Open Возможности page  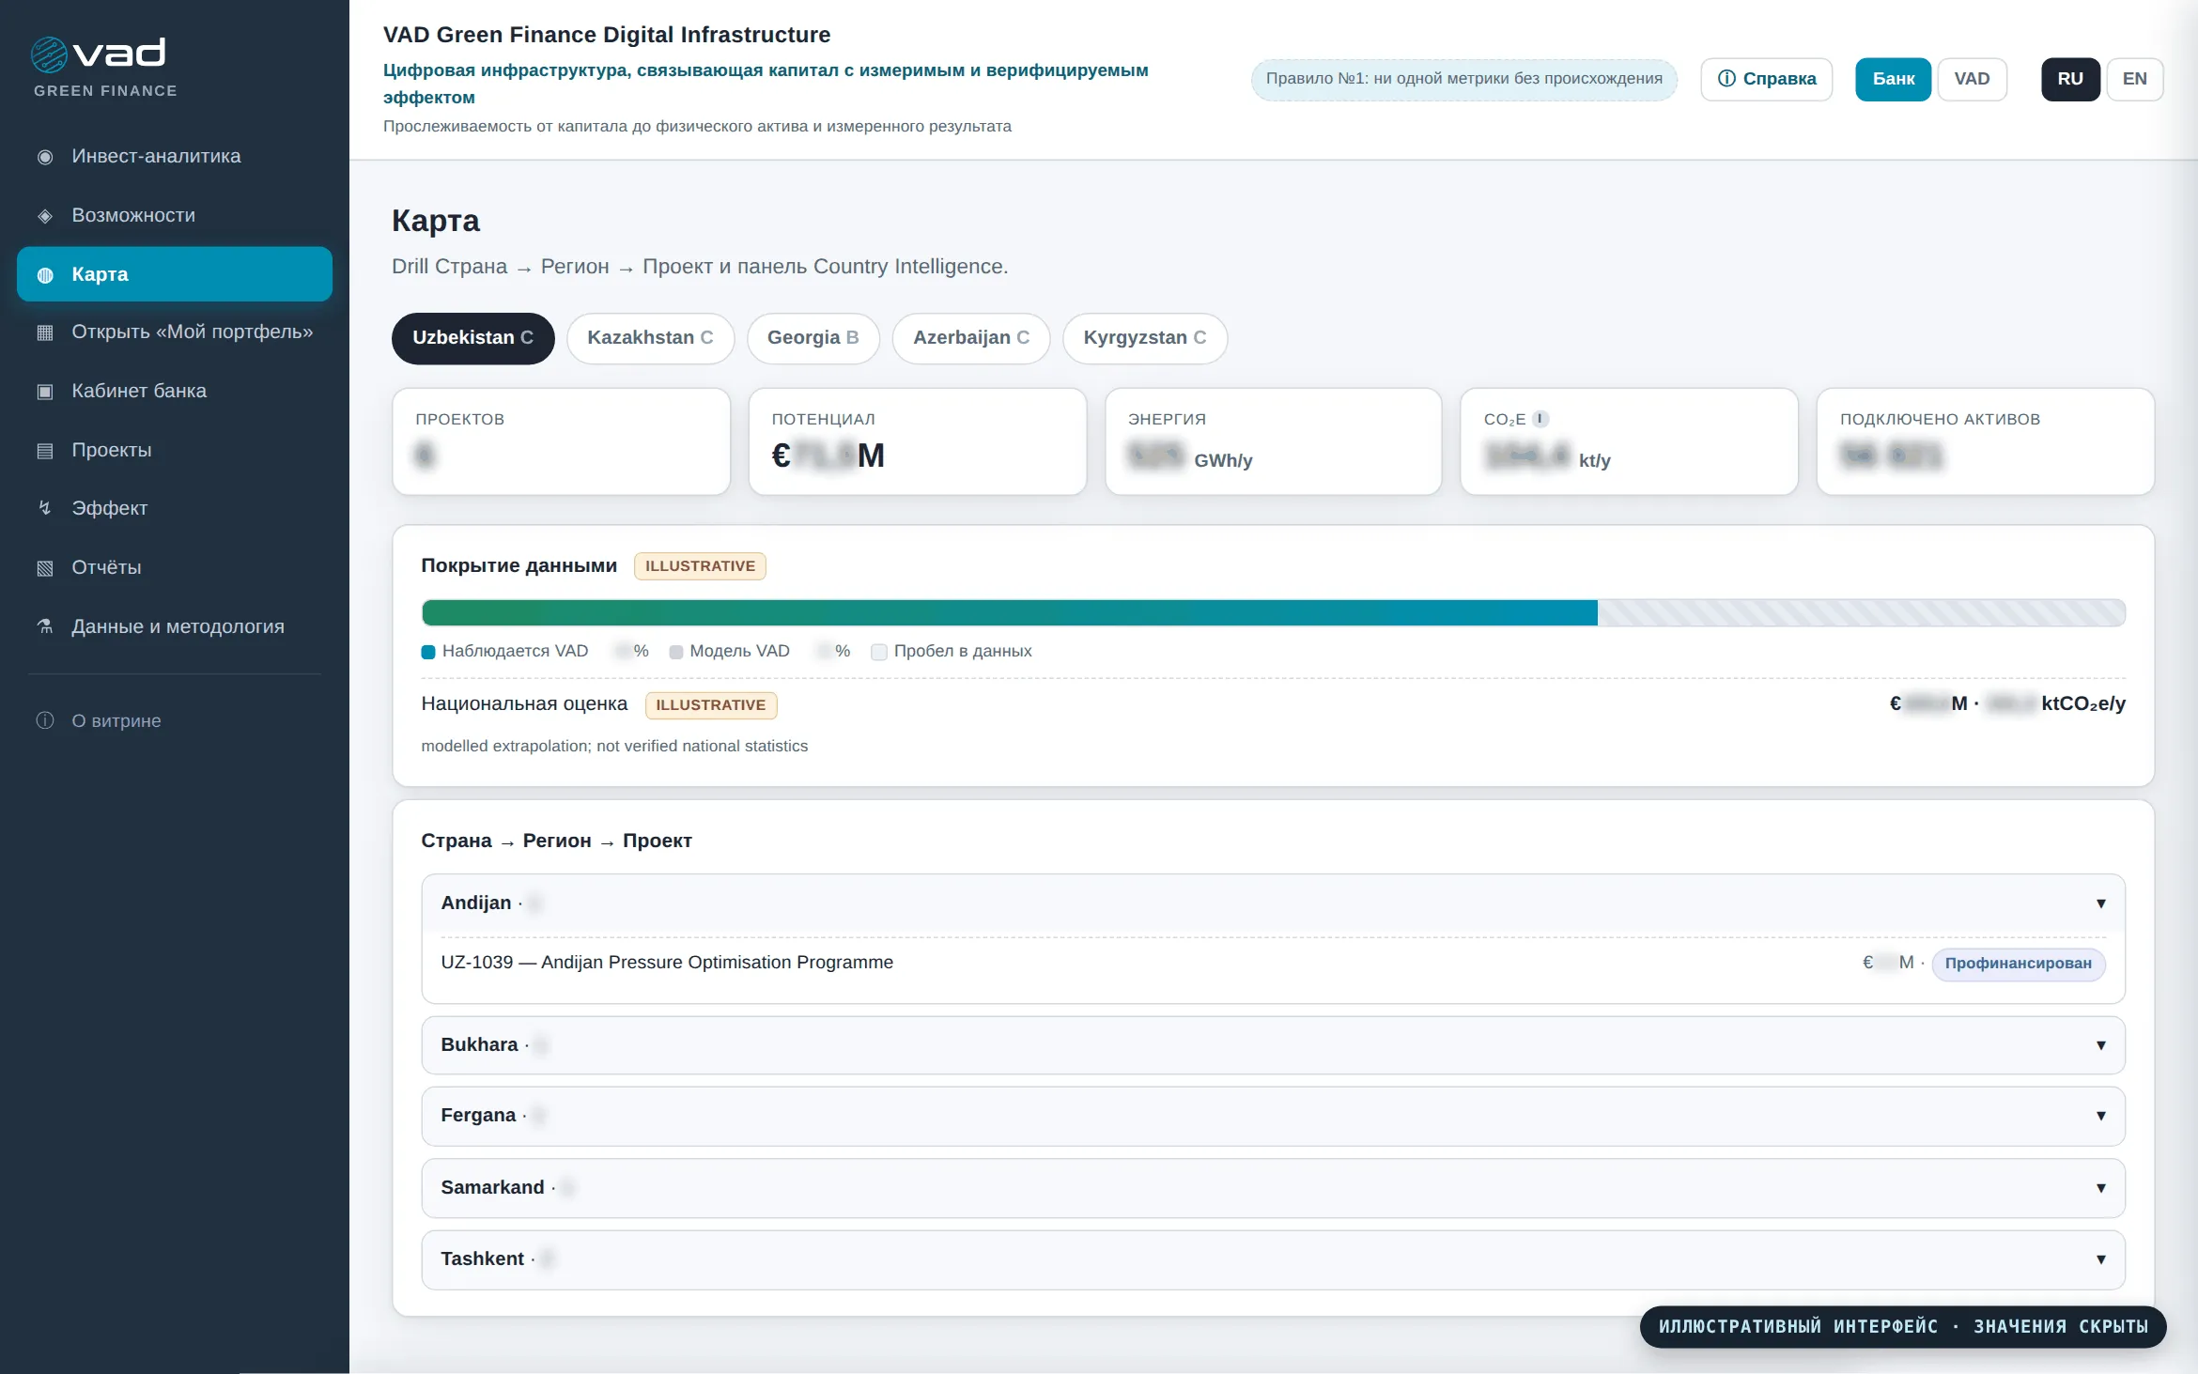[x=175, y=216]
